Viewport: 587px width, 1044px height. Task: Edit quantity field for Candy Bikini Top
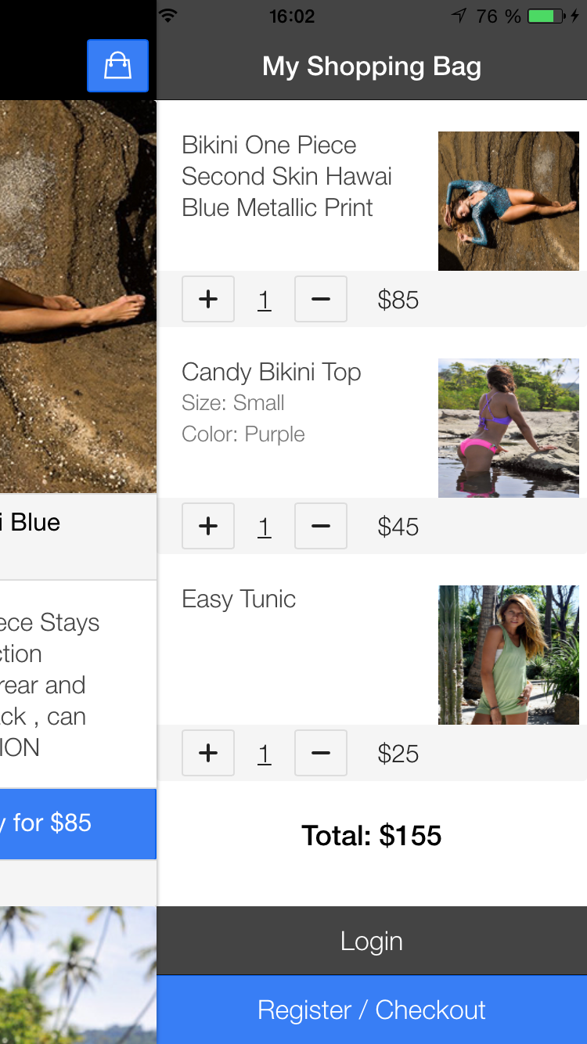[264, 526]
